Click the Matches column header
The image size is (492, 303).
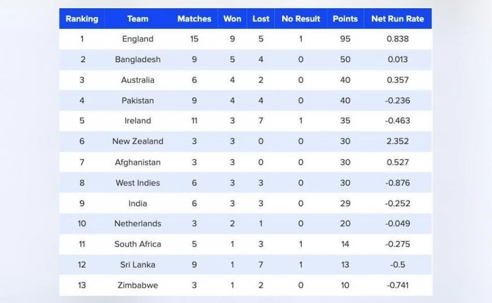pos(194,19)
